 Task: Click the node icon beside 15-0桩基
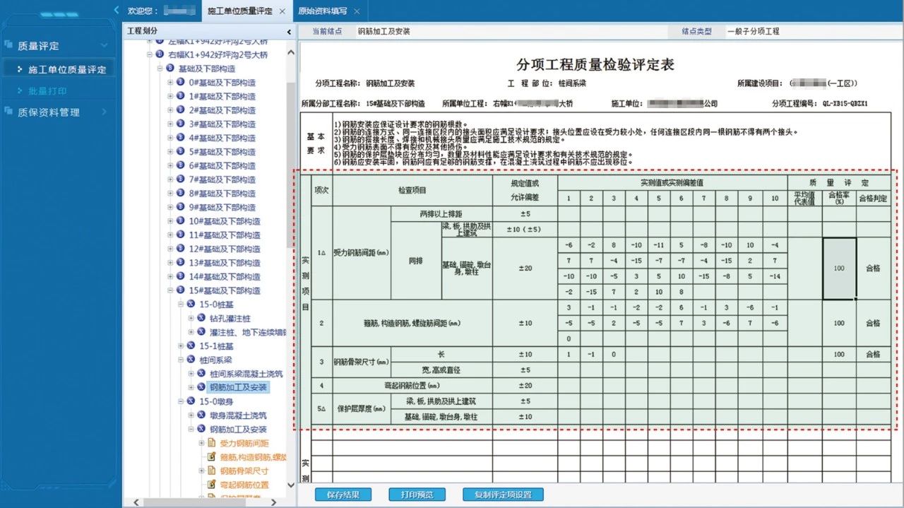pos(191,305)
